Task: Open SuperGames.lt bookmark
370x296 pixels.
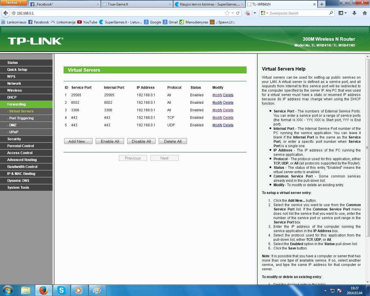Action: coord(121,22)
